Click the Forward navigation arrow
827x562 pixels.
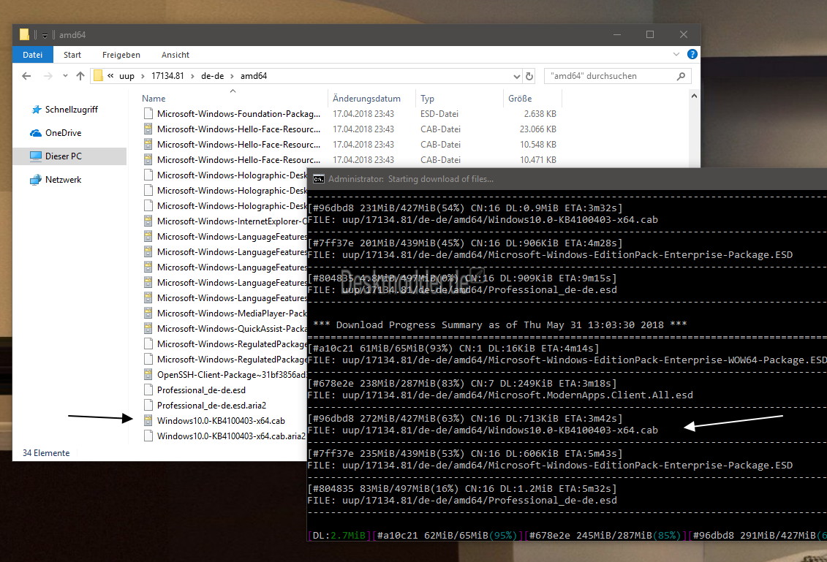[x=48, y=76]
